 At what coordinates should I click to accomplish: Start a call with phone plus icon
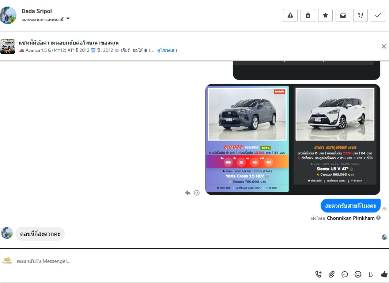coord(318,274)
